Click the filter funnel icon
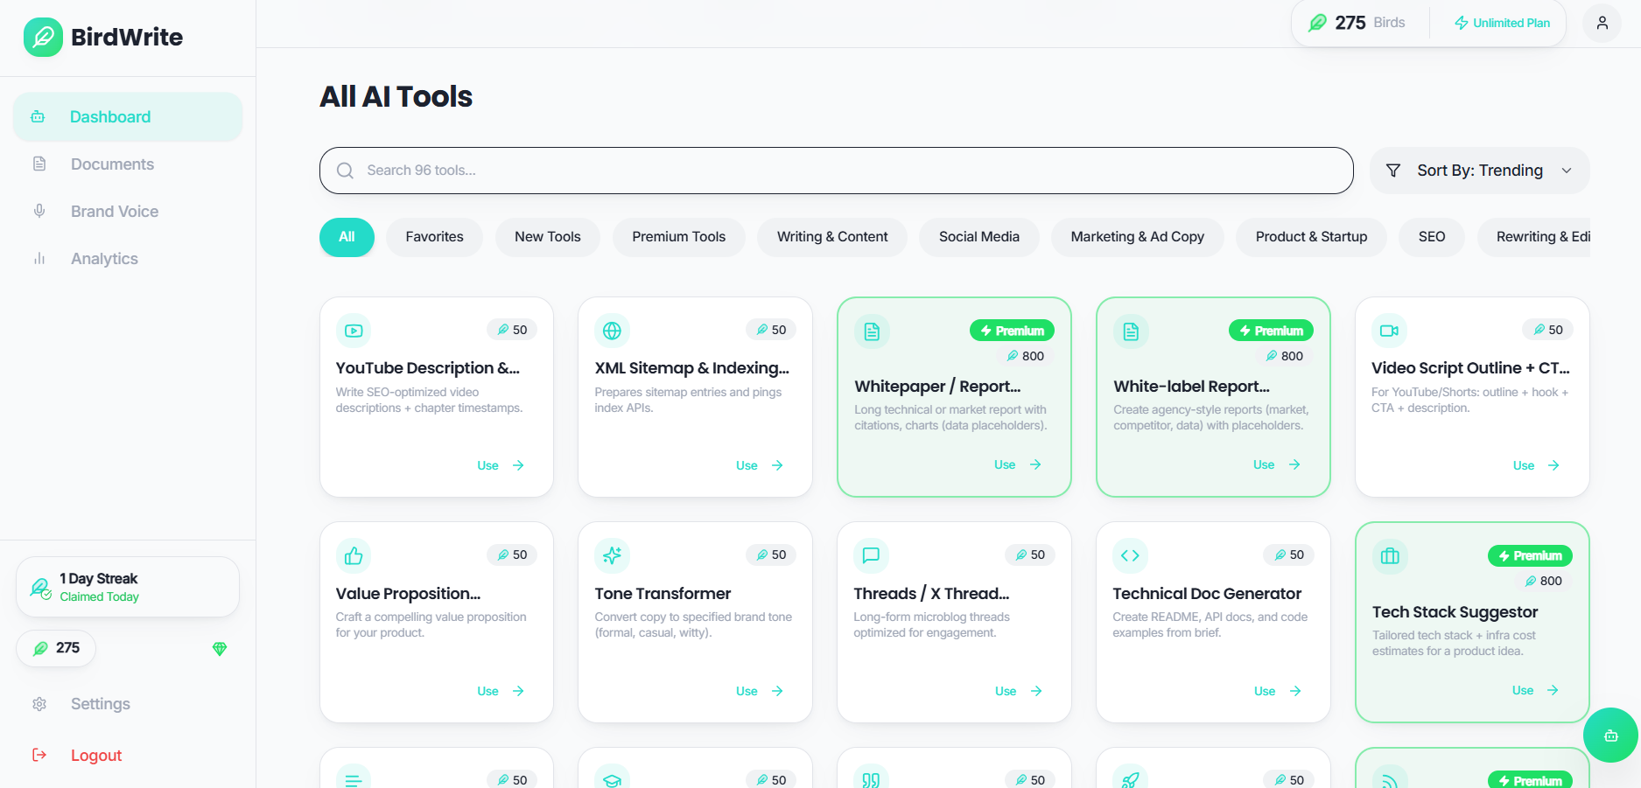1641x788 pixels. (x=1393, y=171)
